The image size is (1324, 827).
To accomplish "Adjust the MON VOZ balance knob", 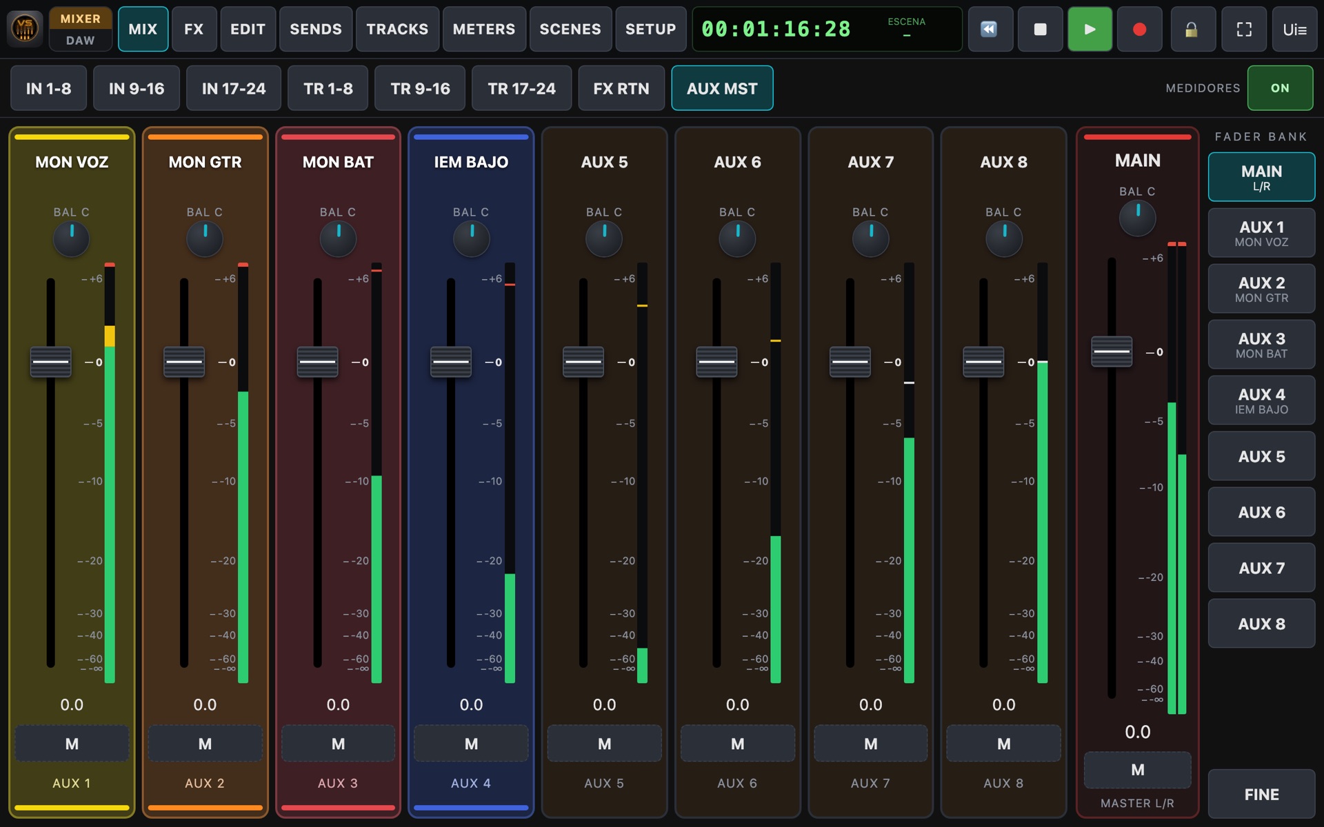I will pos(72,239).
